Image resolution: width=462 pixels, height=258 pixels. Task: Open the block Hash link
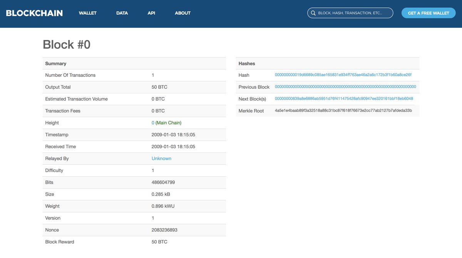[x=343, y=75]
